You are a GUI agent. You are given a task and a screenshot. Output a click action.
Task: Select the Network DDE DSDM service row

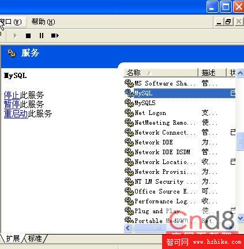point(179,152)
